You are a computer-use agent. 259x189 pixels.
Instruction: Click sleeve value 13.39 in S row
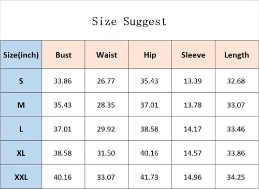193,81
